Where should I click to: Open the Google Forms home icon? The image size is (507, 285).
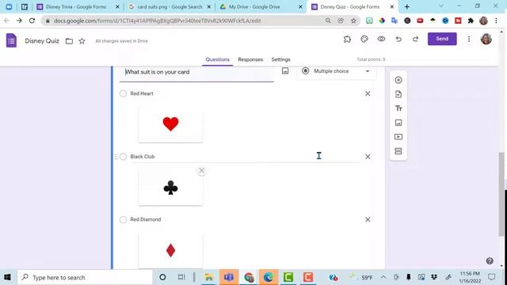pos(11,40)
